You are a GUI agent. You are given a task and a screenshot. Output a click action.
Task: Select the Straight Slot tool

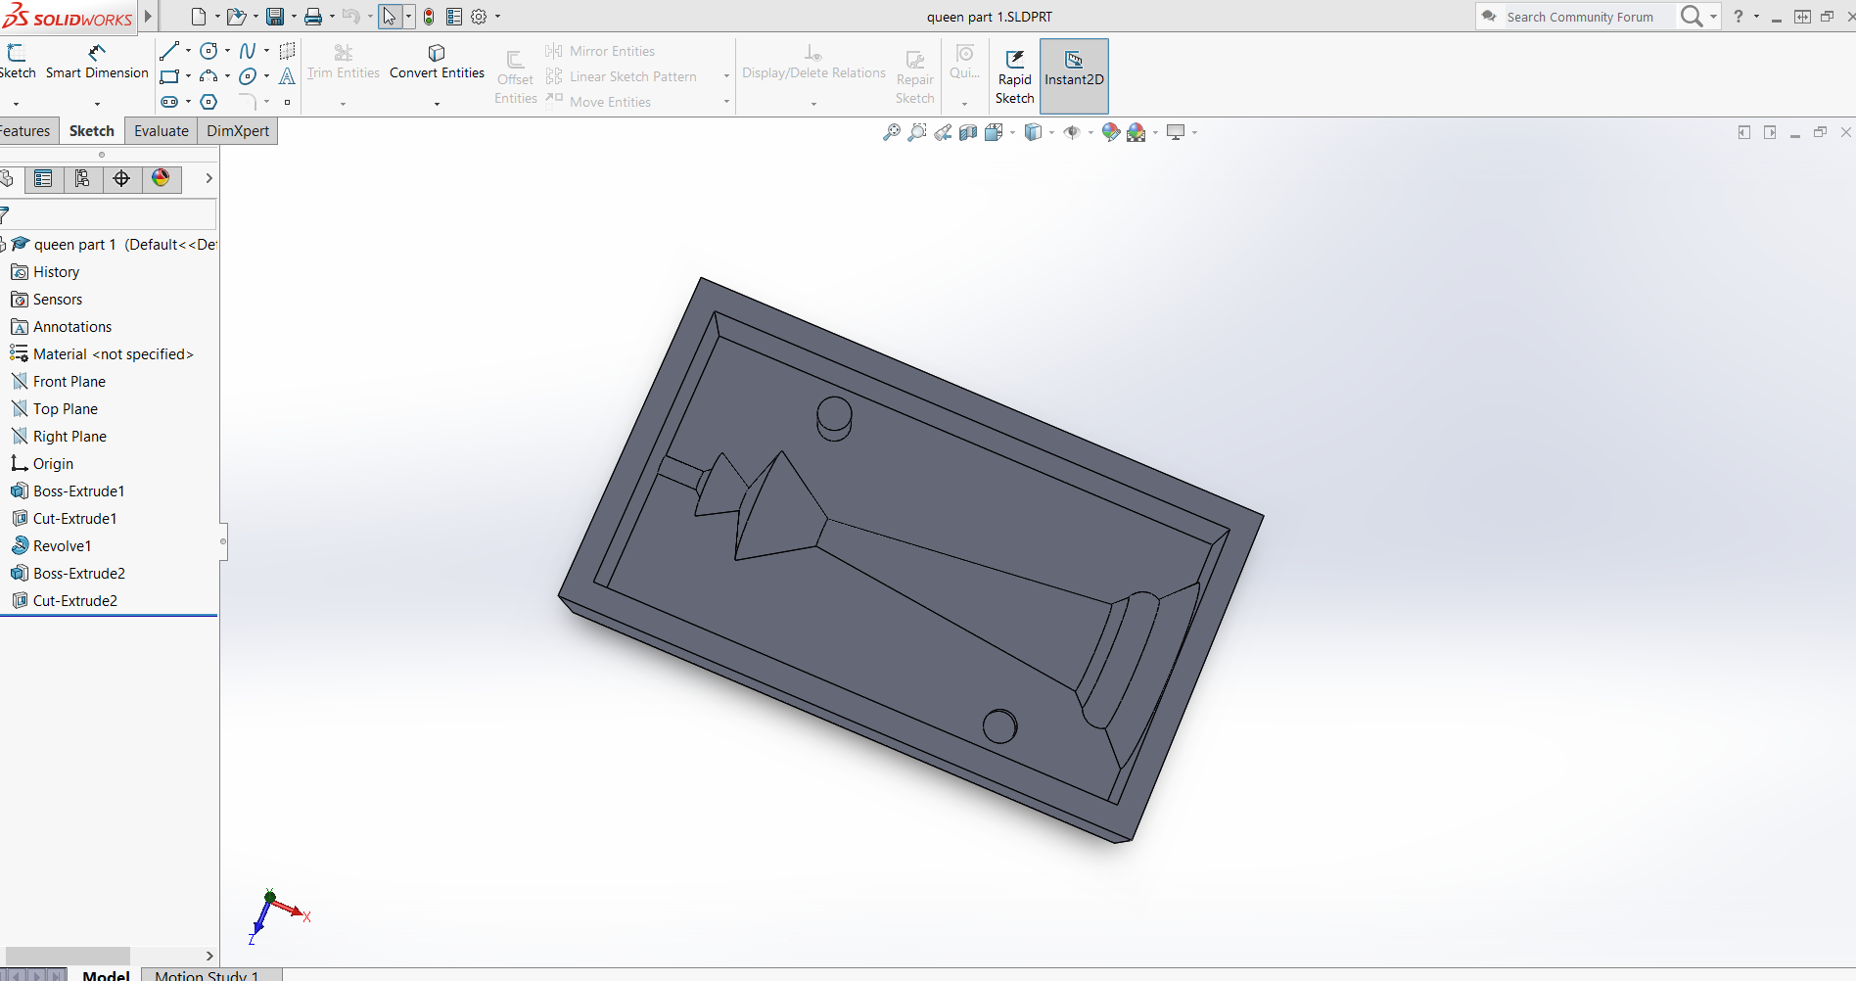tap(169, 102)
